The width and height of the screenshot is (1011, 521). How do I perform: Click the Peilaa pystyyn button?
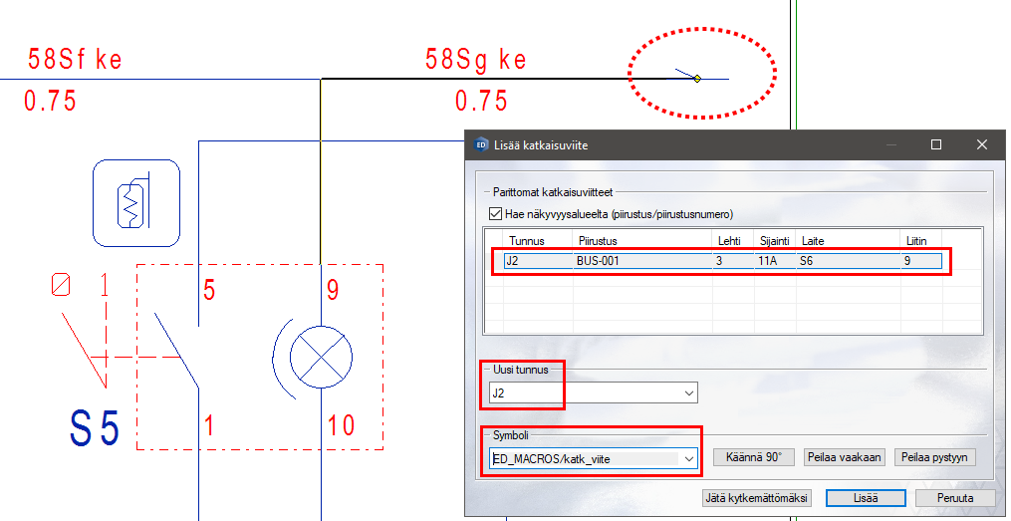point(934,457)
